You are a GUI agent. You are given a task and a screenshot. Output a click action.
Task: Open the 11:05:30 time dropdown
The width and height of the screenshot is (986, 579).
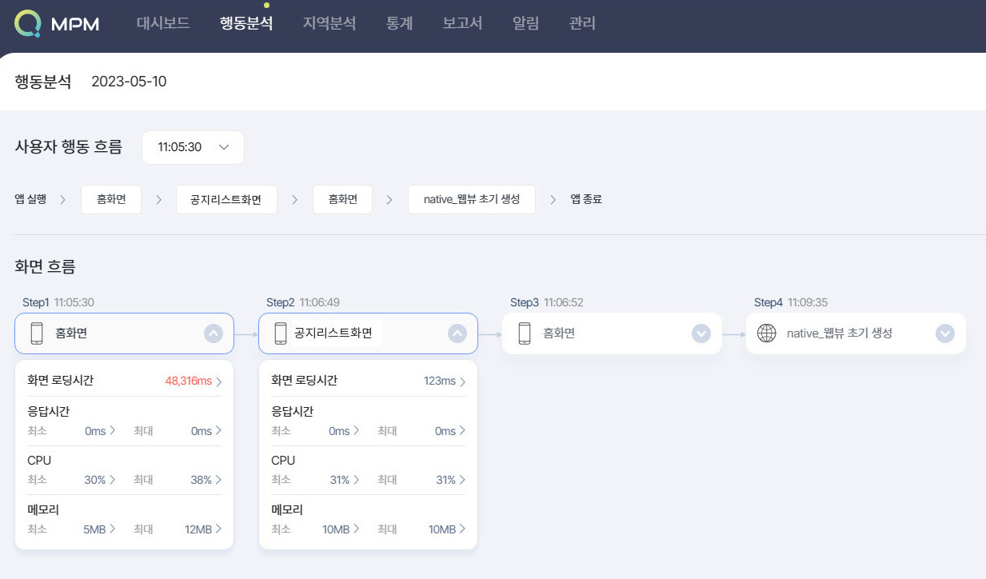[193, 147]
